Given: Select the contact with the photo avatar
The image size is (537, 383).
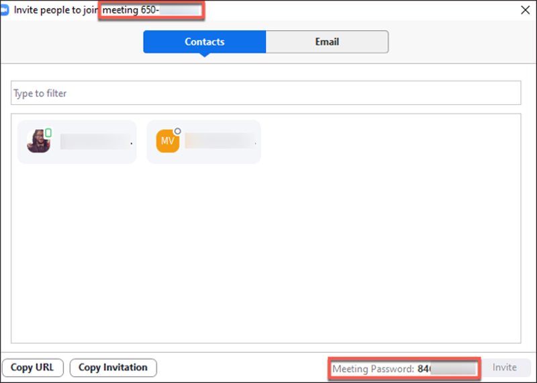Looking at the screenshot, I should click(x=77, y=142).
